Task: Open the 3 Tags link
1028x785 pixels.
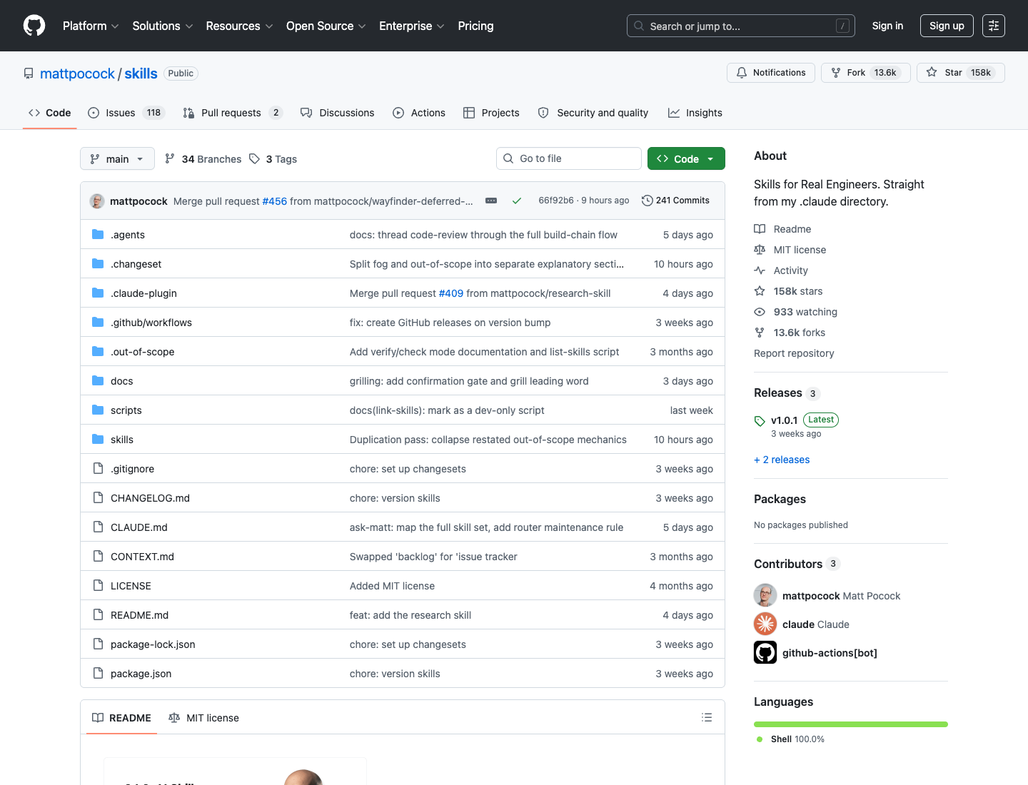Action: 273,159
